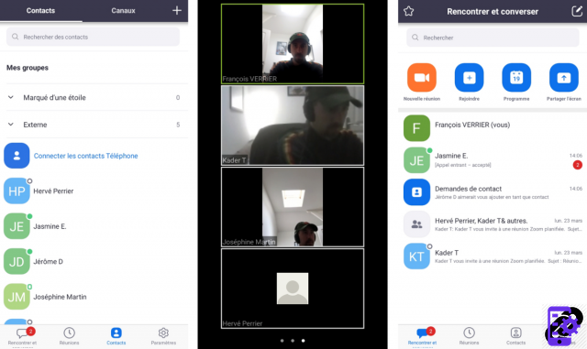
Task: Collapse the Externe group chevron
Action: pos(11,125)
